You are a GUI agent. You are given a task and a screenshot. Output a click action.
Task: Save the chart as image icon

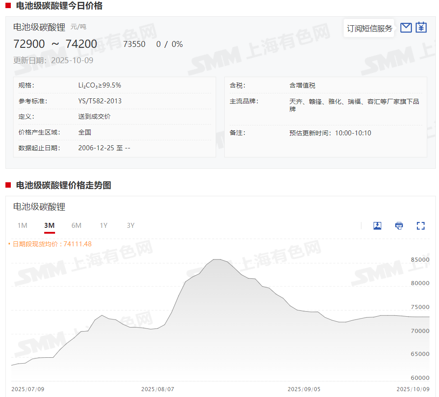point(378,226)
